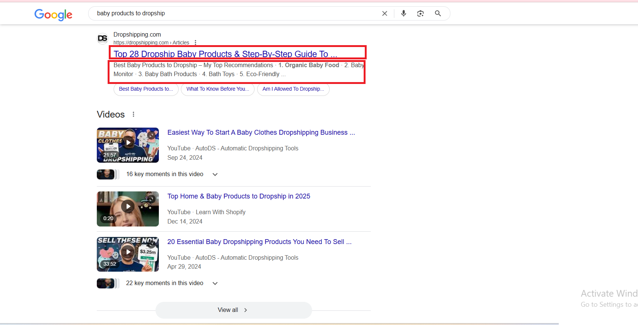Click into the baby products search field
This screenshot has width=638, height=325.
coord(235,13)
